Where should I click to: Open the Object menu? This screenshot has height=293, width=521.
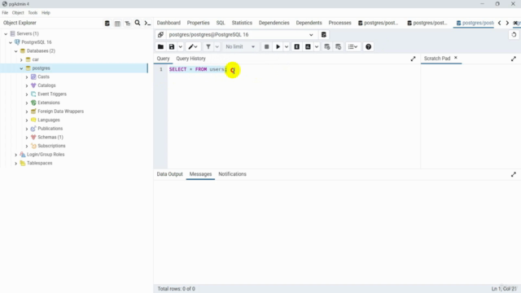18,13
